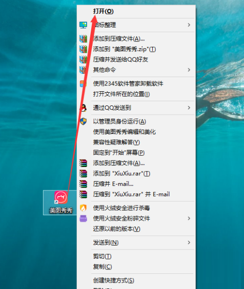244x289 pixels.
Task: Expand the 图标整理 submenu arrow
Action: coord(189,25)
